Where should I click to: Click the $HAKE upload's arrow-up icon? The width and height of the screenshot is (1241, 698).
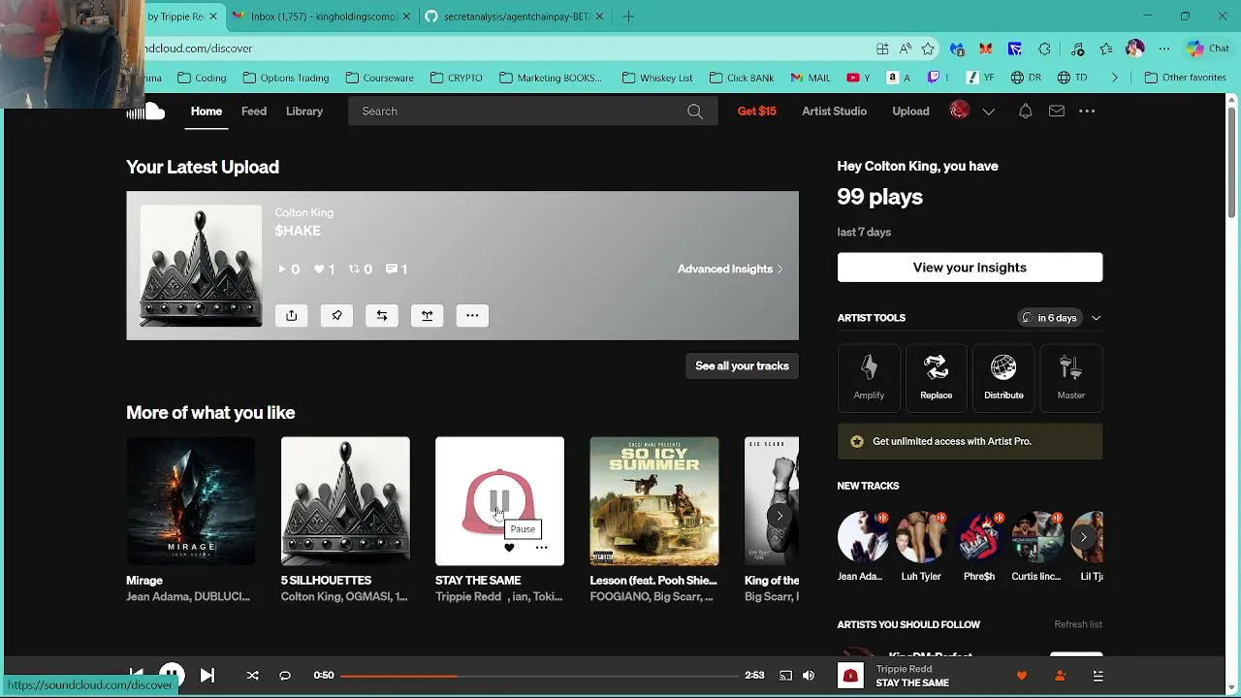click(x=427, y=315)
